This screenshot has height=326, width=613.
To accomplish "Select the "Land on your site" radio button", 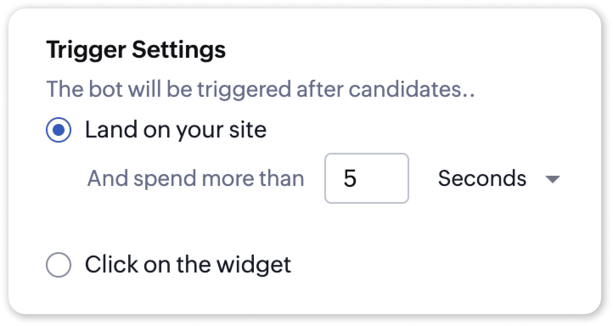I will (x=58, y=130).
